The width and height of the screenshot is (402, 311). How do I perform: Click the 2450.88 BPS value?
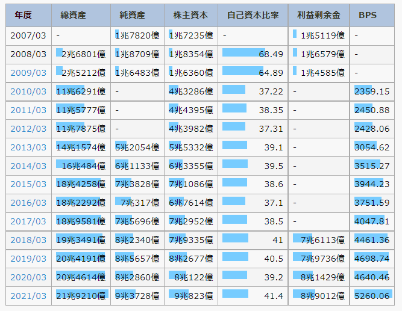[372, 110]
